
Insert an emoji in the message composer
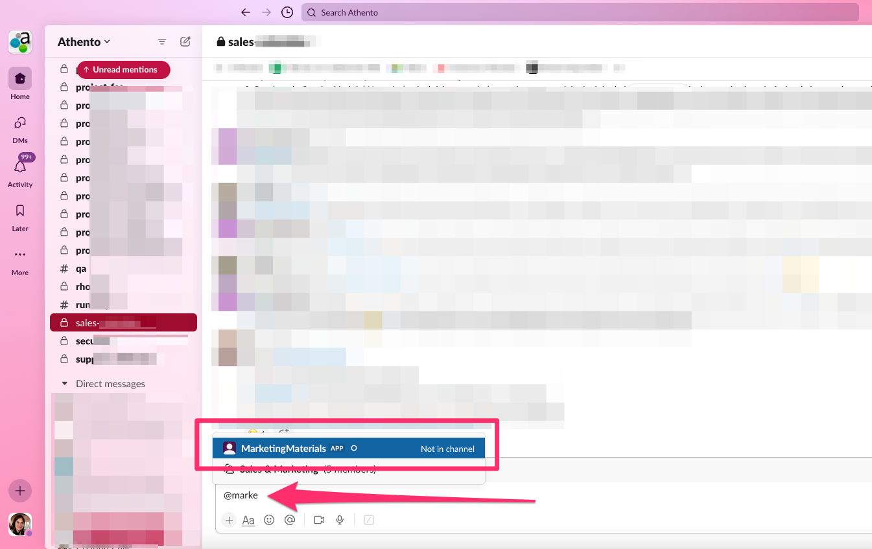point(269,520)
